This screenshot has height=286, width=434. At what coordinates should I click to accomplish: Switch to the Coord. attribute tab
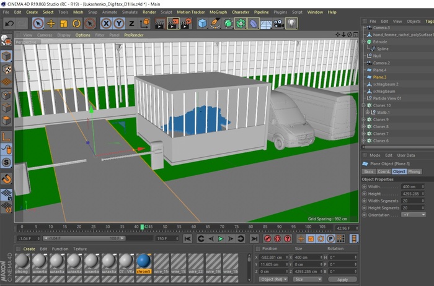tap(384, 171)
